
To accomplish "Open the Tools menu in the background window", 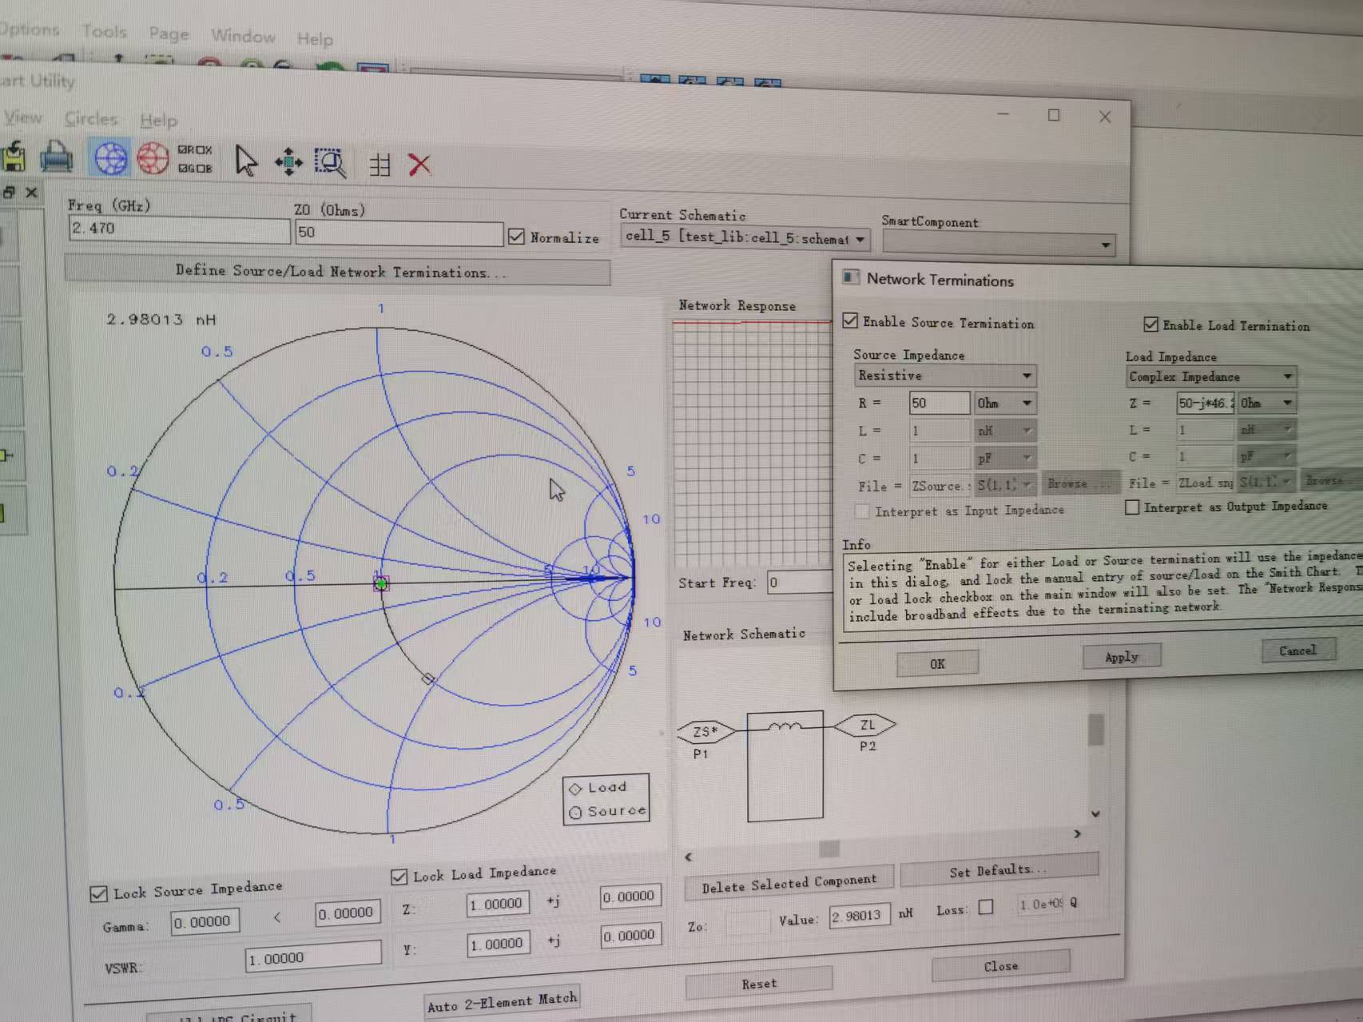I will (x=105, y=32).
